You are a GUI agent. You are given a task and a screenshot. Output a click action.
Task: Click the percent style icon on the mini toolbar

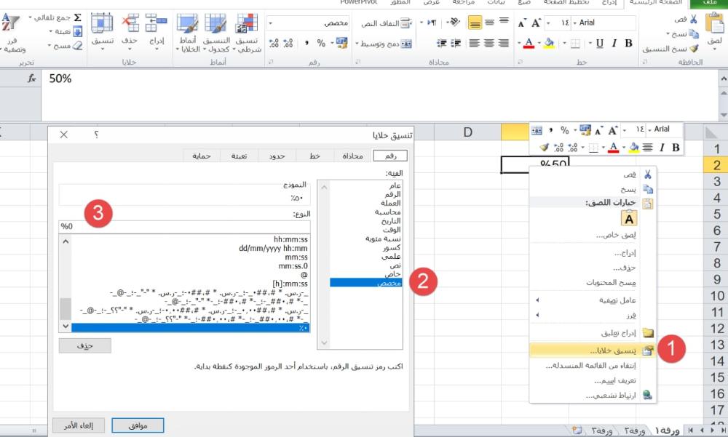point(565,130)
